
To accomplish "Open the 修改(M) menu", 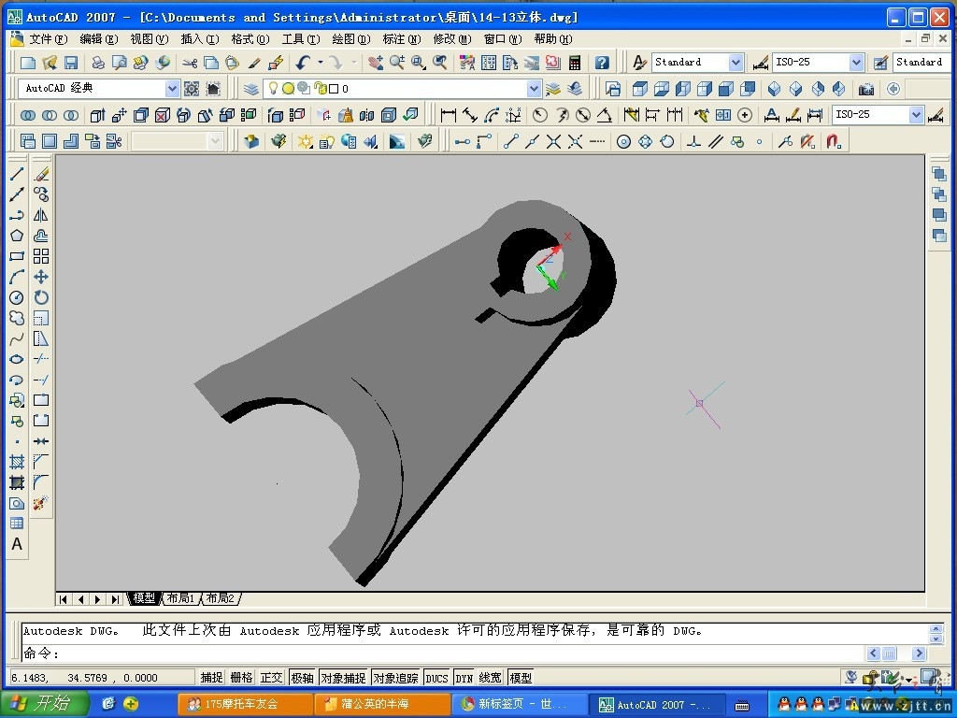I will [451, 39].
